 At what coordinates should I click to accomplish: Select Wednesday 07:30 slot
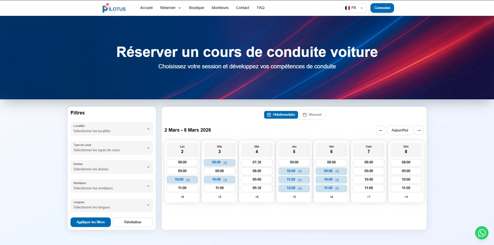pyautogui.click(x=257, y=162)
